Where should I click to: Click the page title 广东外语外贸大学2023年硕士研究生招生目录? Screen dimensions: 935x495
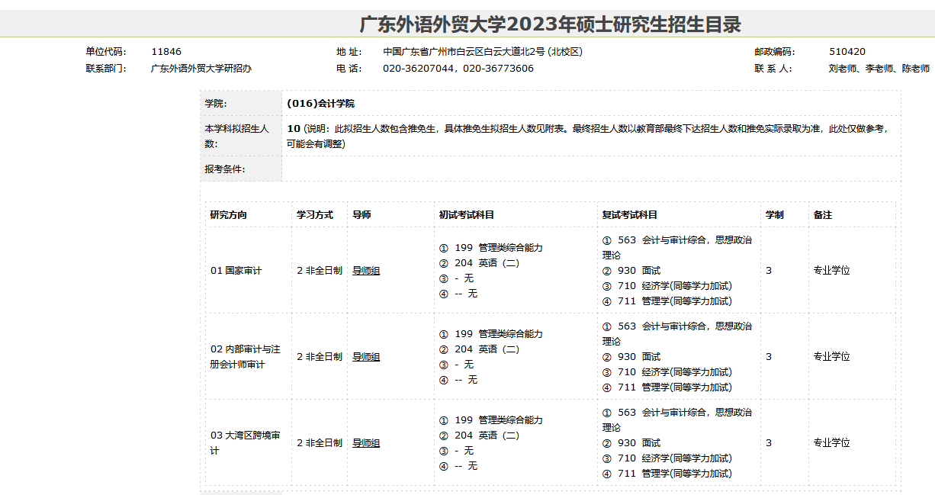551,24
